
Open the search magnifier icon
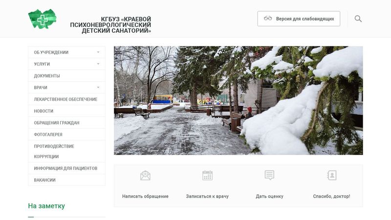click(358, 19)
